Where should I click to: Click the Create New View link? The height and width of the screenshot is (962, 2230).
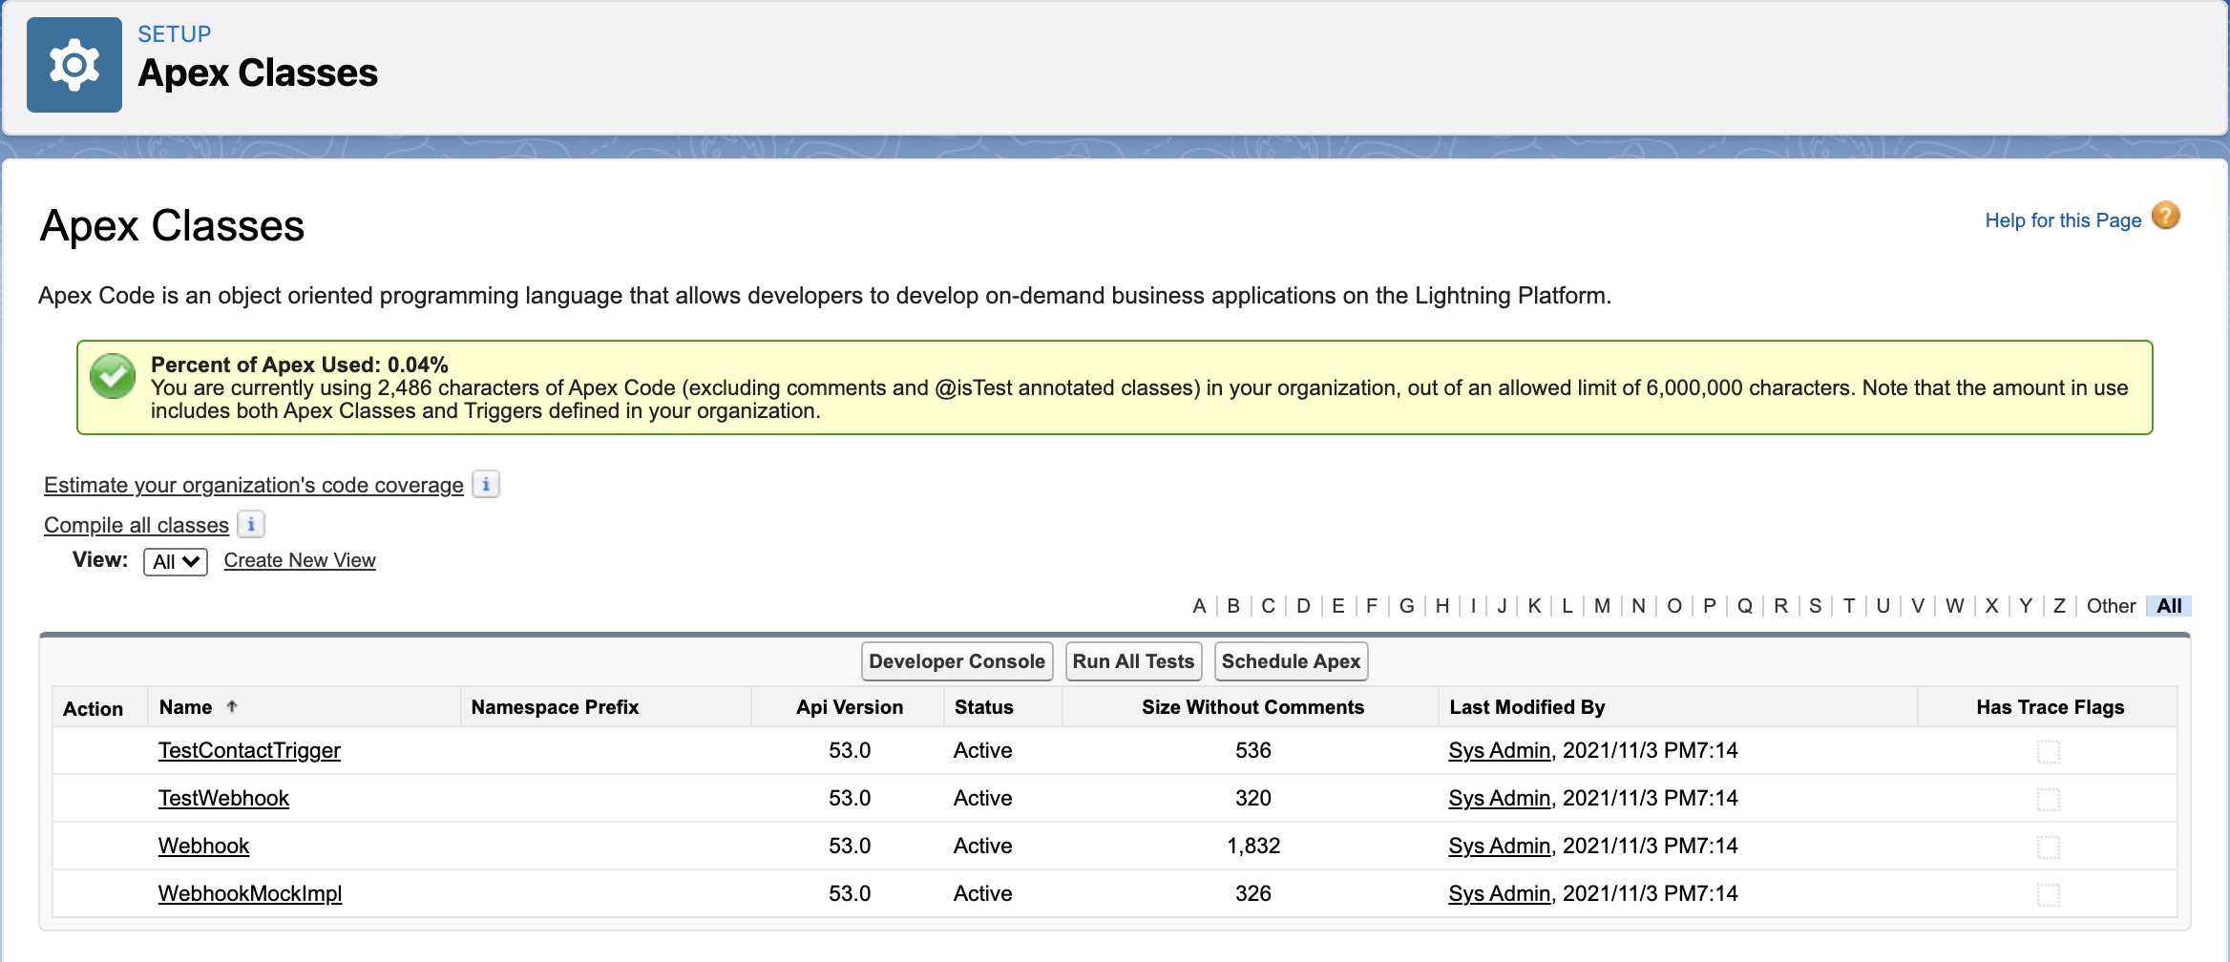300,560
